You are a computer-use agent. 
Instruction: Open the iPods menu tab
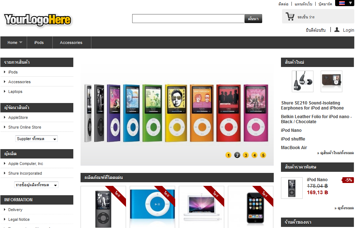point(39,43)
